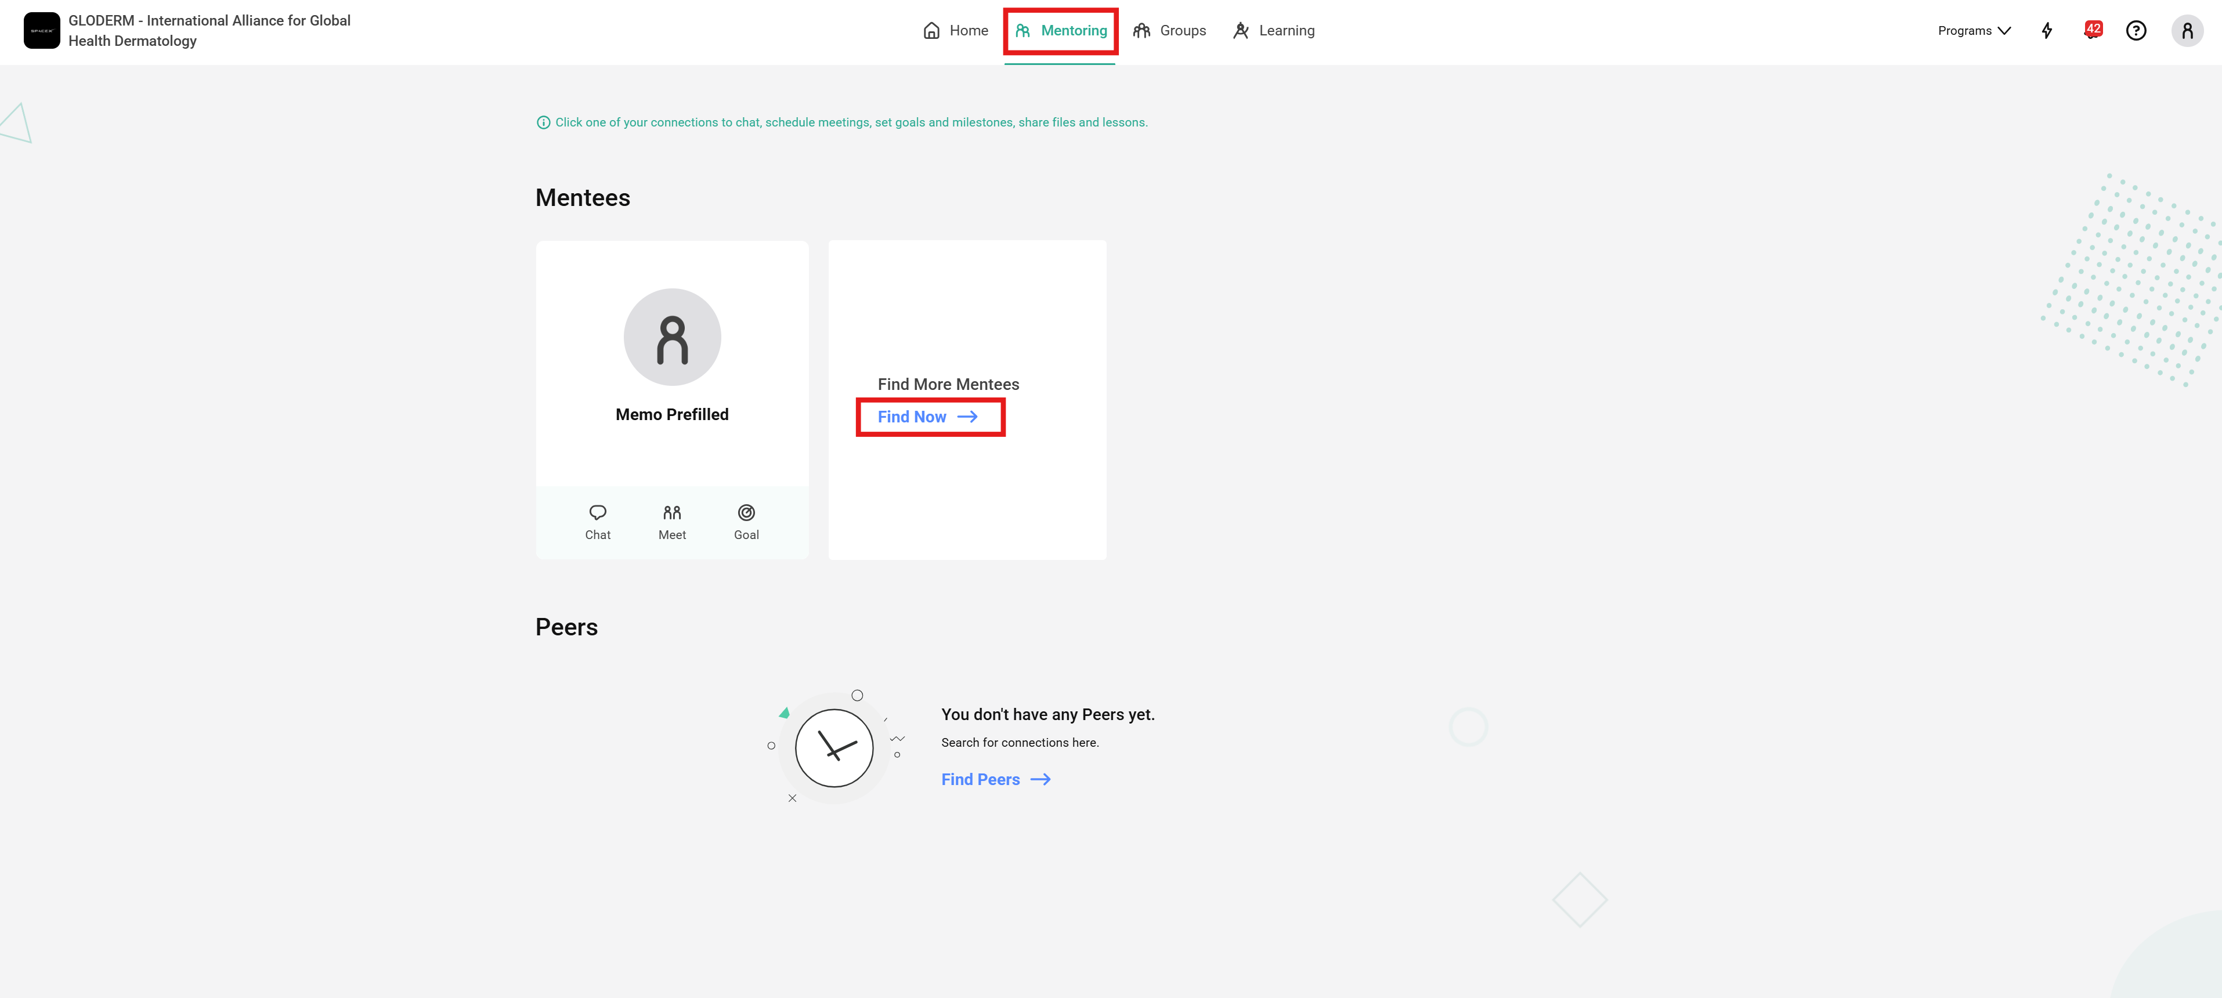Click the info icon beside connection hint
The height and width of the screenshot is (998, 2222).
[x=543, y=122]
